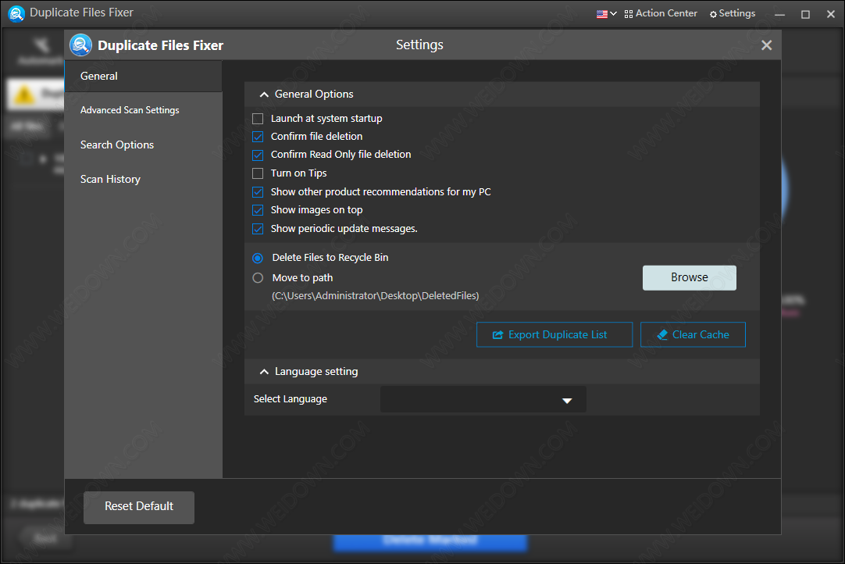The height and width of the screenshot is (564, 845).
Task: Collapse the Language setting section
Action: point(264,372)
